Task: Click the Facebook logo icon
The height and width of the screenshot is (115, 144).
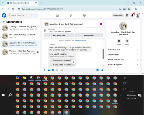Action: [x=4, y=15]
